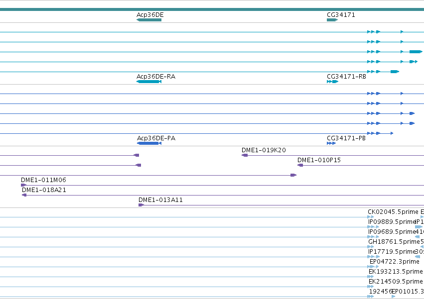Click the DME1-019K20 purple end marker
Screen dimensions: 424x299
tap(245, 155)
